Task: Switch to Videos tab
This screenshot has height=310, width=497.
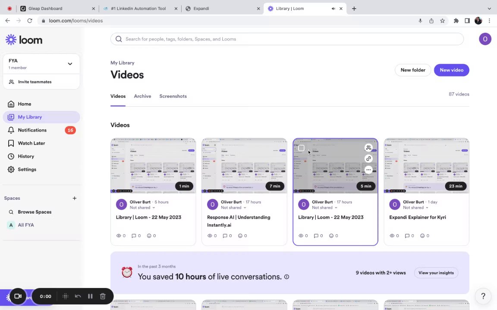Action: click(118, 96)
